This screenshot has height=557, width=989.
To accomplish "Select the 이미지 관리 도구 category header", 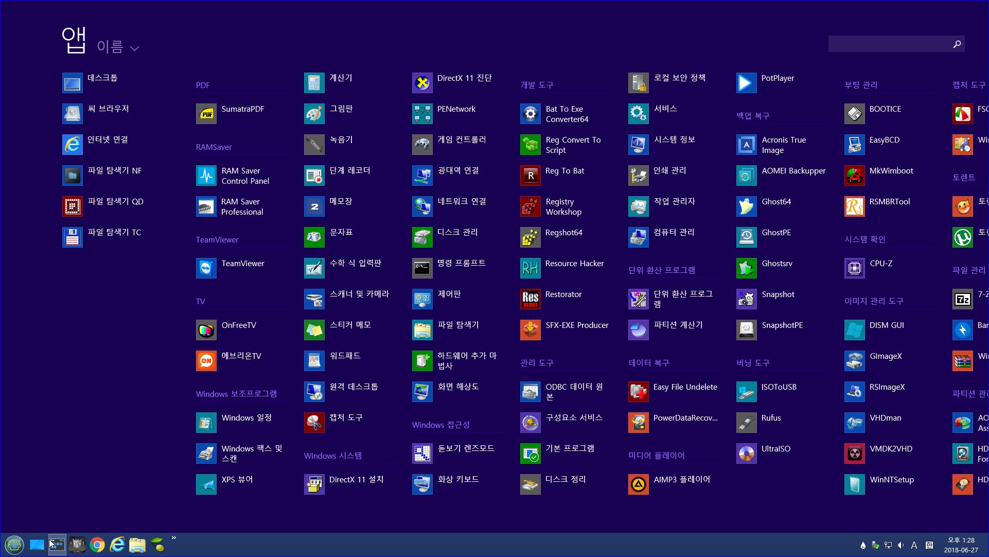I will pyautogui.click(x=874, y=301).
